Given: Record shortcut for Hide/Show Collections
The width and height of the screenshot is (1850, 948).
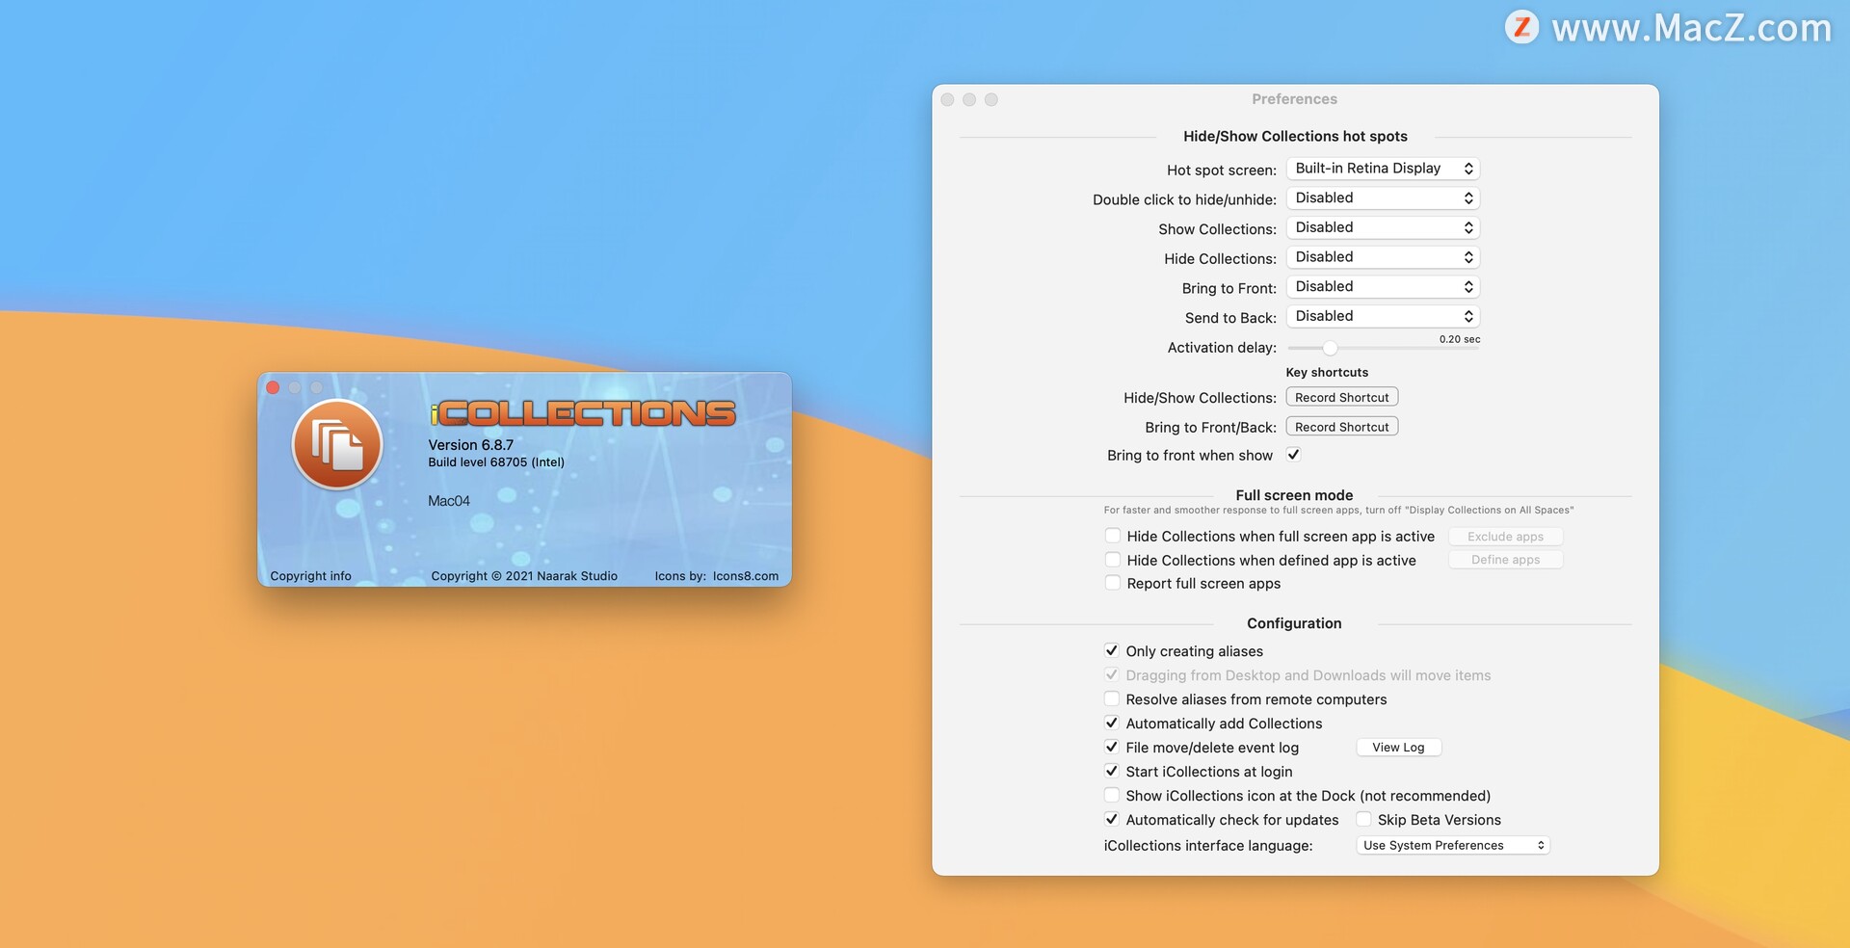Looking at the screenshot, I should pos(1341,398).
